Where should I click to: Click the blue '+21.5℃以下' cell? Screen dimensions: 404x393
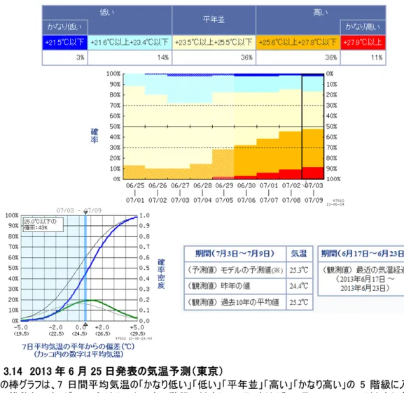65,42
